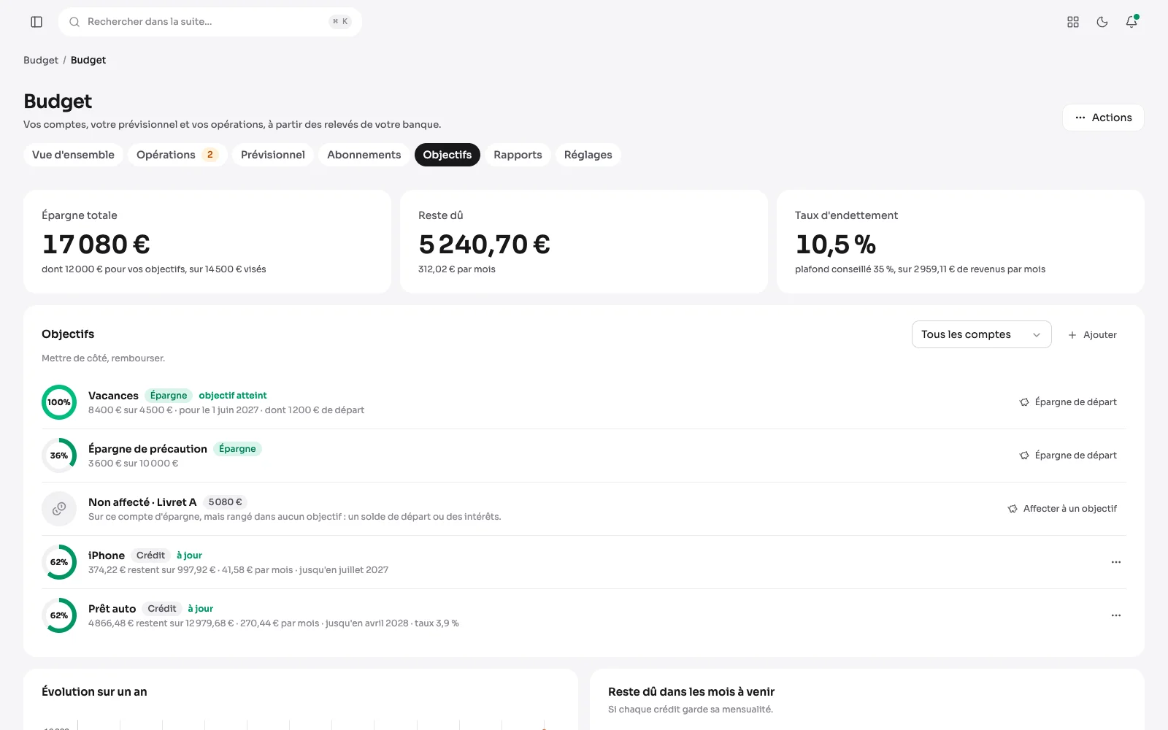Click the iPhone 62% progress ring
The width and height of the screenshot is (1168, 730).
point(59,562)
